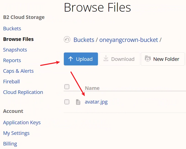
Task: Navigate to Cloud Replication
Action: click(23, 92)
